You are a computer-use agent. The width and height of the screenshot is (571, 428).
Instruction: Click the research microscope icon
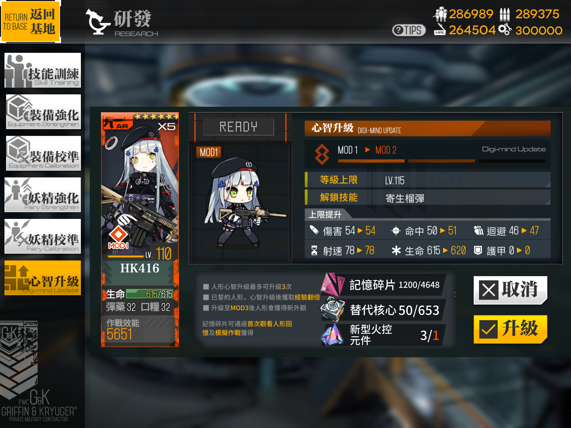point(97,22)
